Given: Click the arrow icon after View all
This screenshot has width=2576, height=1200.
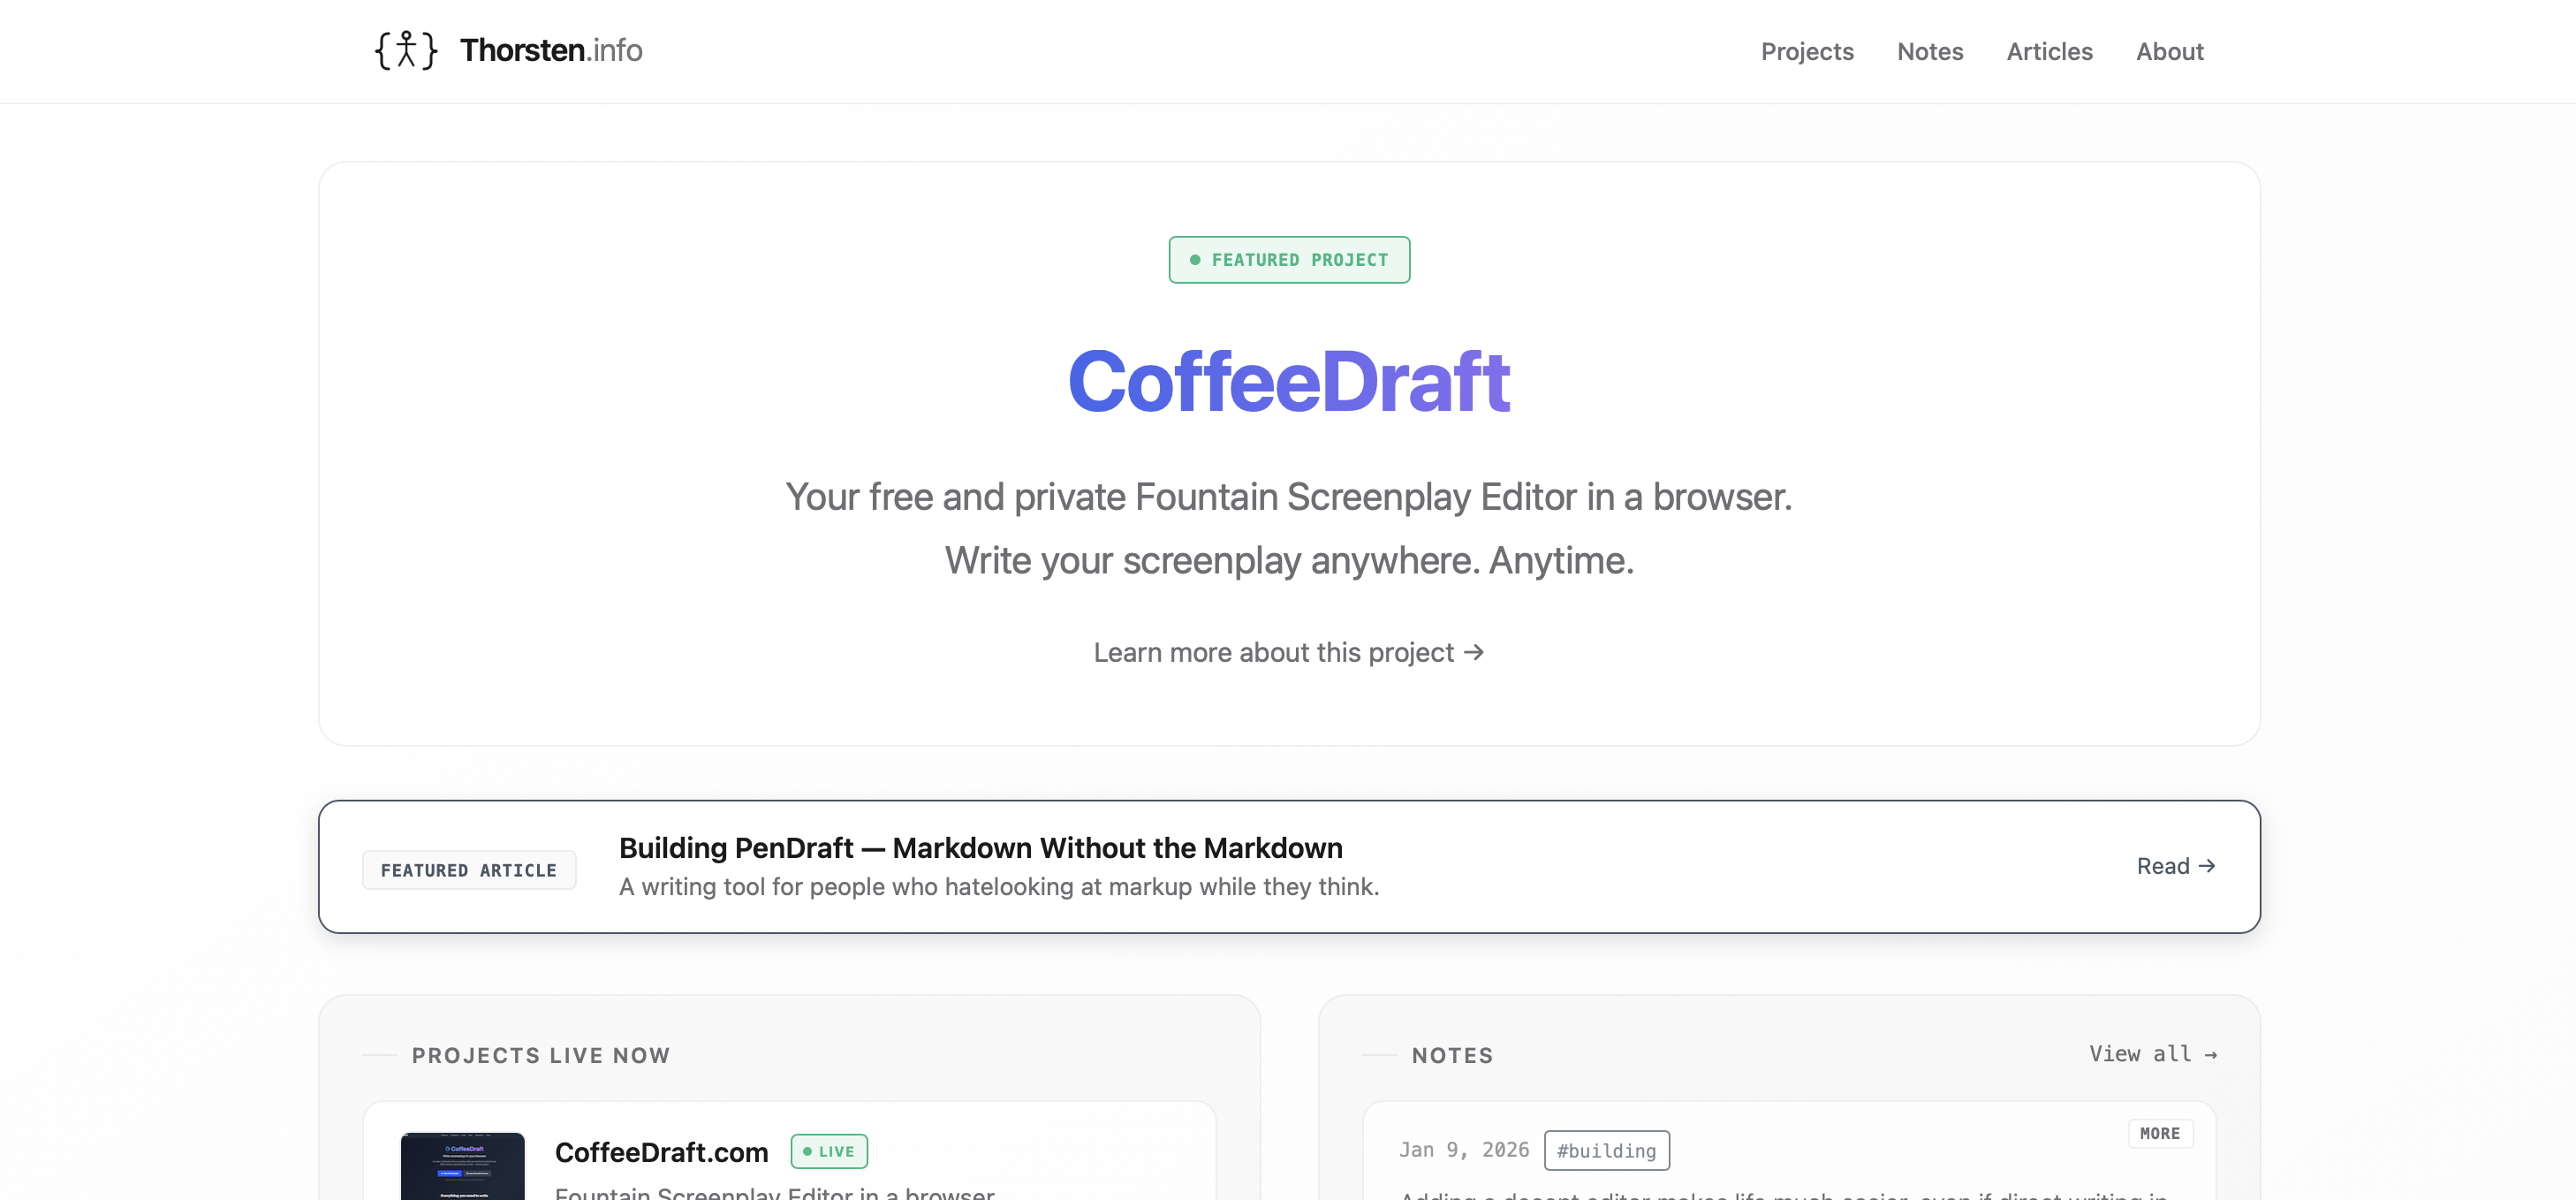Looking at the screenshot, I should point(2210,1054).
